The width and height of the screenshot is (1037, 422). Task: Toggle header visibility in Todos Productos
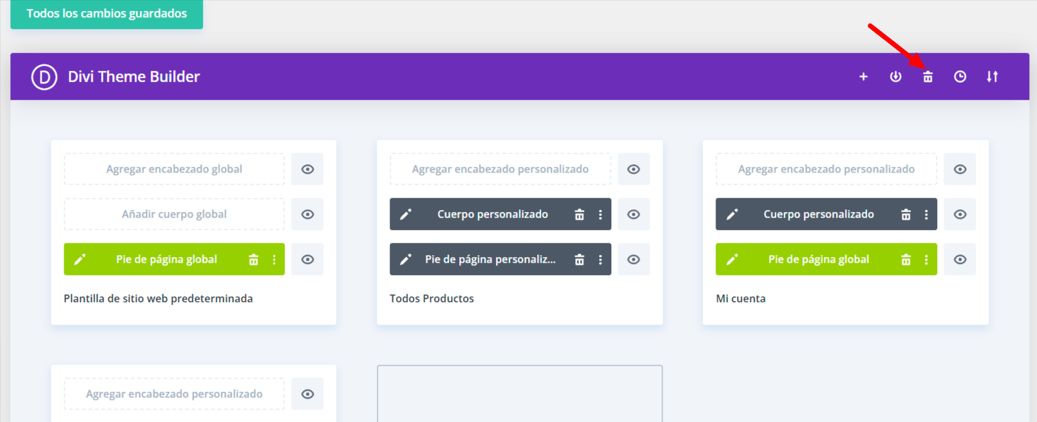pos(634,169)
